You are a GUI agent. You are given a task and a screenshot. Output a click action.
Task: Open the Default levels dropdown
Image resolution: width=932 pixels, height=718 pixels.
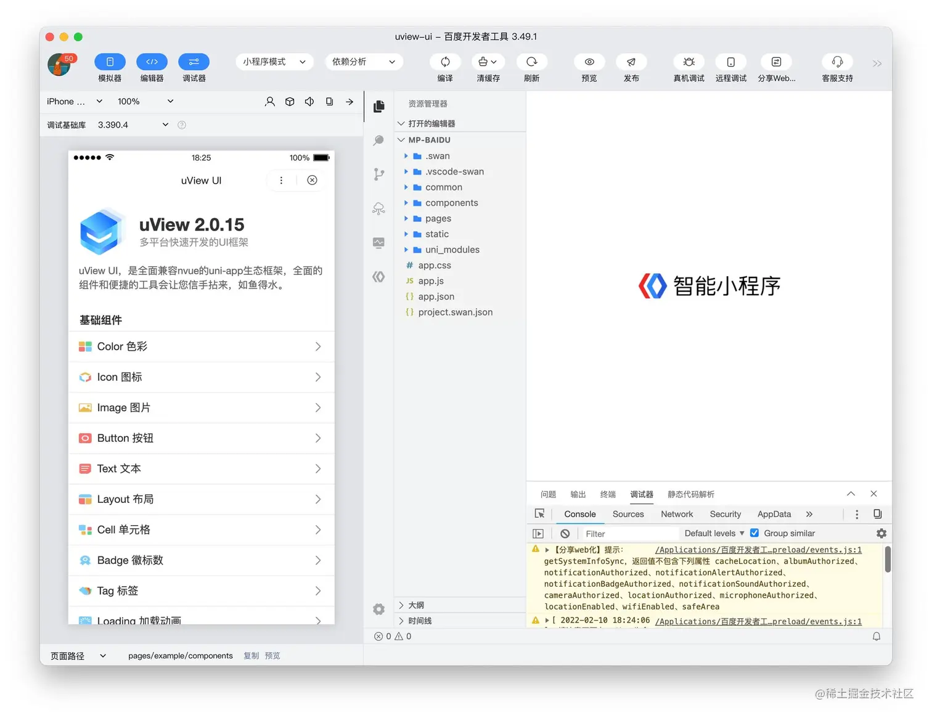[714, 533]
